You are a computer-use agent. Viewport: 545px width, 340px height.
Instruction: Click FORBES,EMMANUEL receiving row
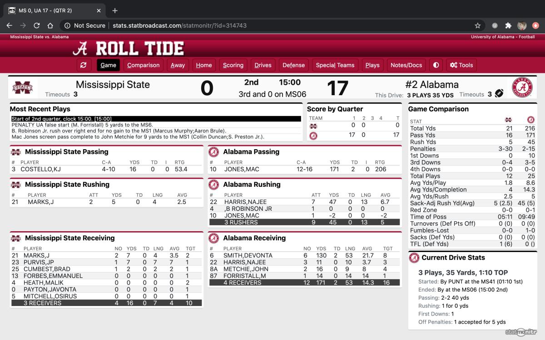pyautogui.click(x=106, y=276)
